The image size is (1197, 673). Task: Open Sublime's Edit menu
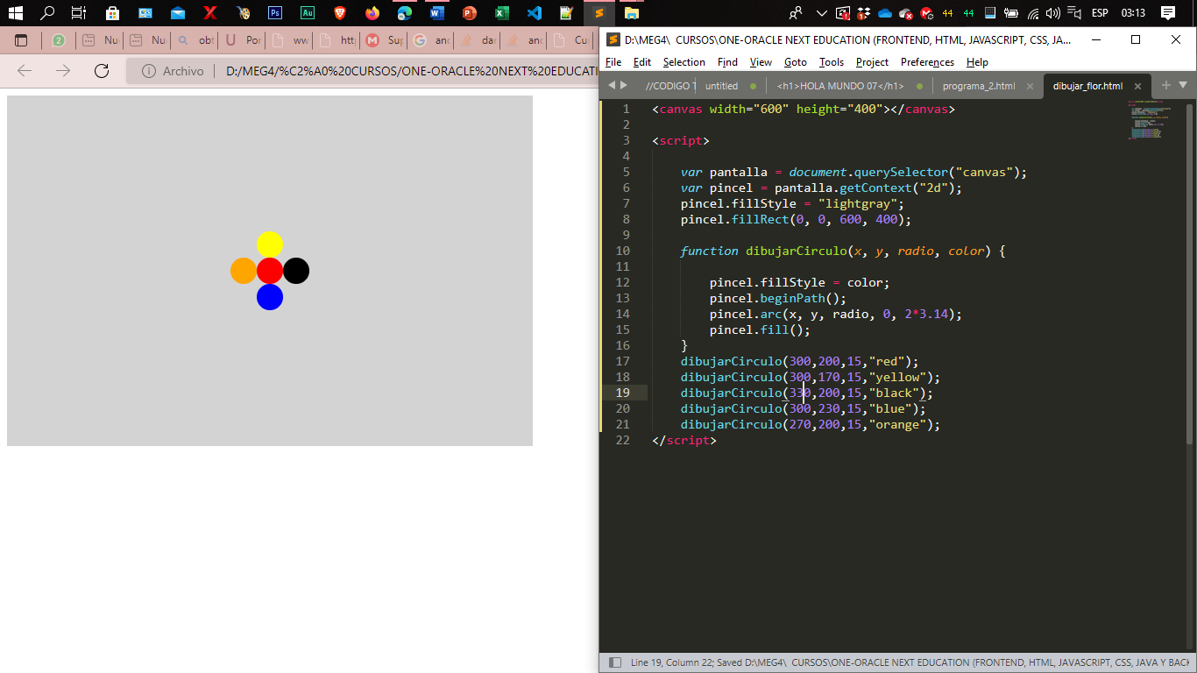[642, 62]
